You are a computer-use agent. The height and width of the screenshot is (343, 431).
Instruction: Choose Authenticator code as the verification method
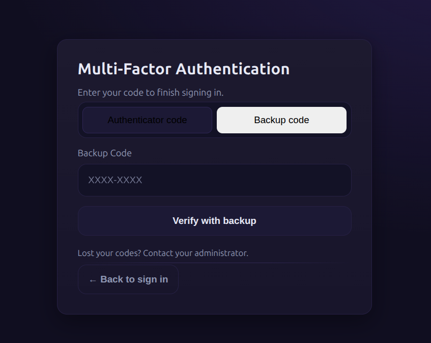tap(147, 120)
